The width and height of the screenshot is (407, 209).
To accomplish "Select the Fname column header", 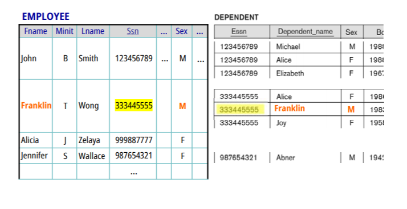I will click(36, 31).
